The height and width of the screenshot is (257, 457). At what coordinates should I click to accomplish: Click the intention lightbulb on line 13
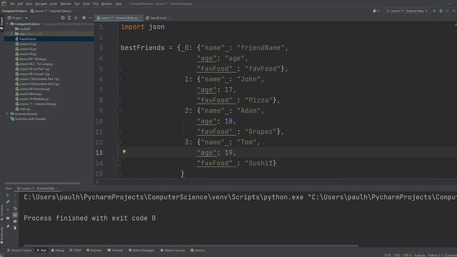[124, 151]
